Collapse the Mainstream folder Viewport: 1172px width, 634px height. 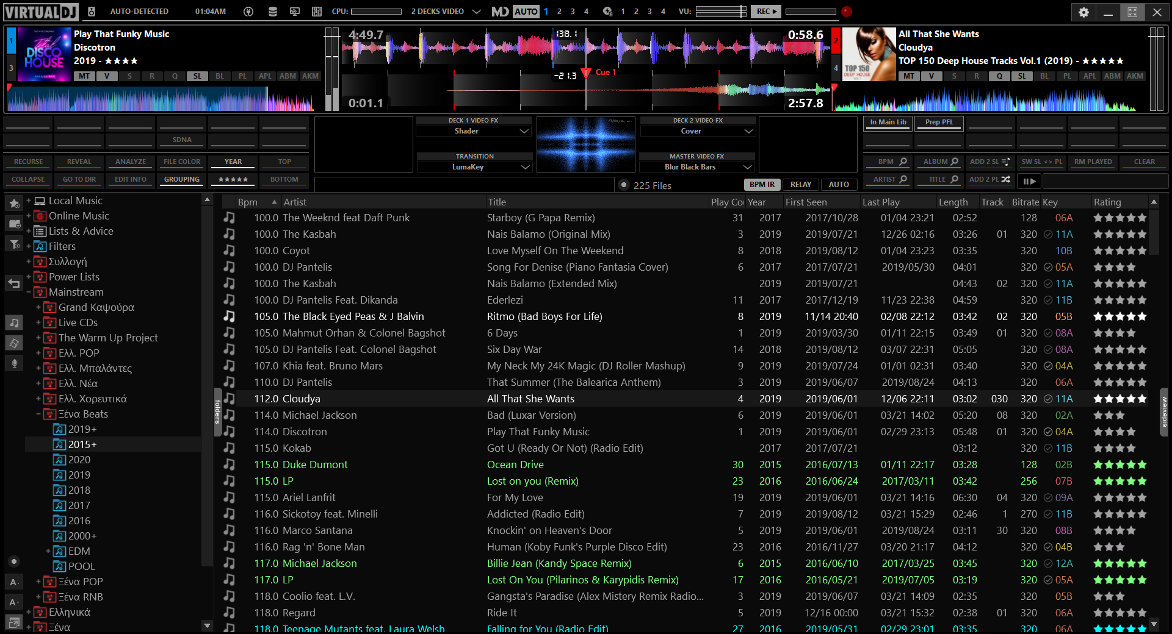click(28, 292)
